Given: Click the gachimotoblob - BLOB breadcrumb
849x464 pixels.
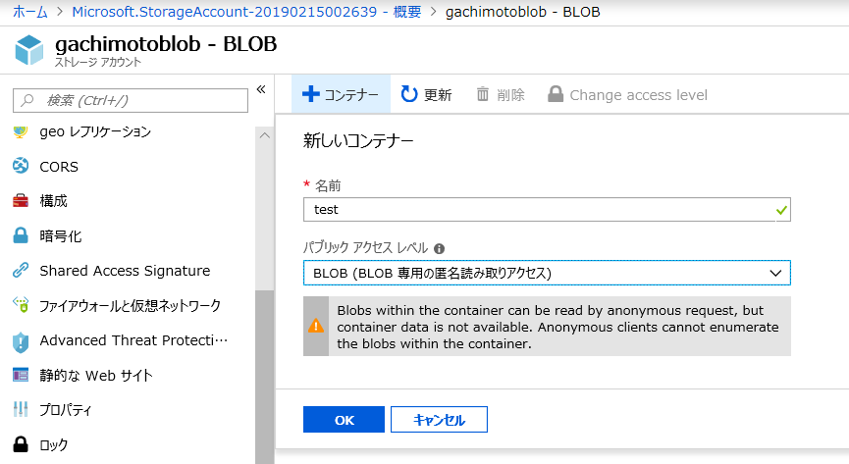Looking at the screenshot, I should tap(522, 12).
